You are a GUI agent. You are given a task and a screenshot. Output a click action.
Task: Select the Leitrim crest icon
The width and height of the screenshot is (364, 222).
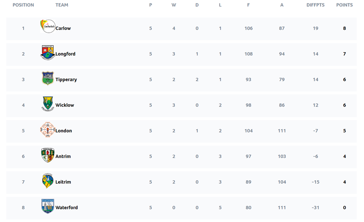click(48, 181)
